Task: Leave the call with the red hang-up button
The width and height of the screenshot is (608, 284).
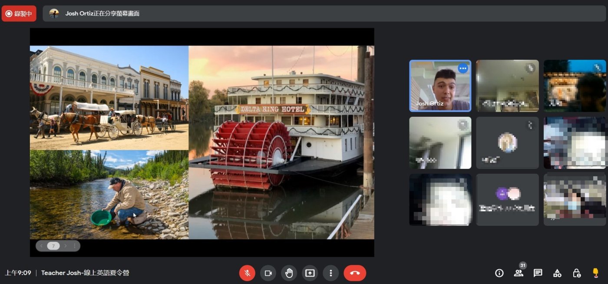Action: click(x=355, y=273)
